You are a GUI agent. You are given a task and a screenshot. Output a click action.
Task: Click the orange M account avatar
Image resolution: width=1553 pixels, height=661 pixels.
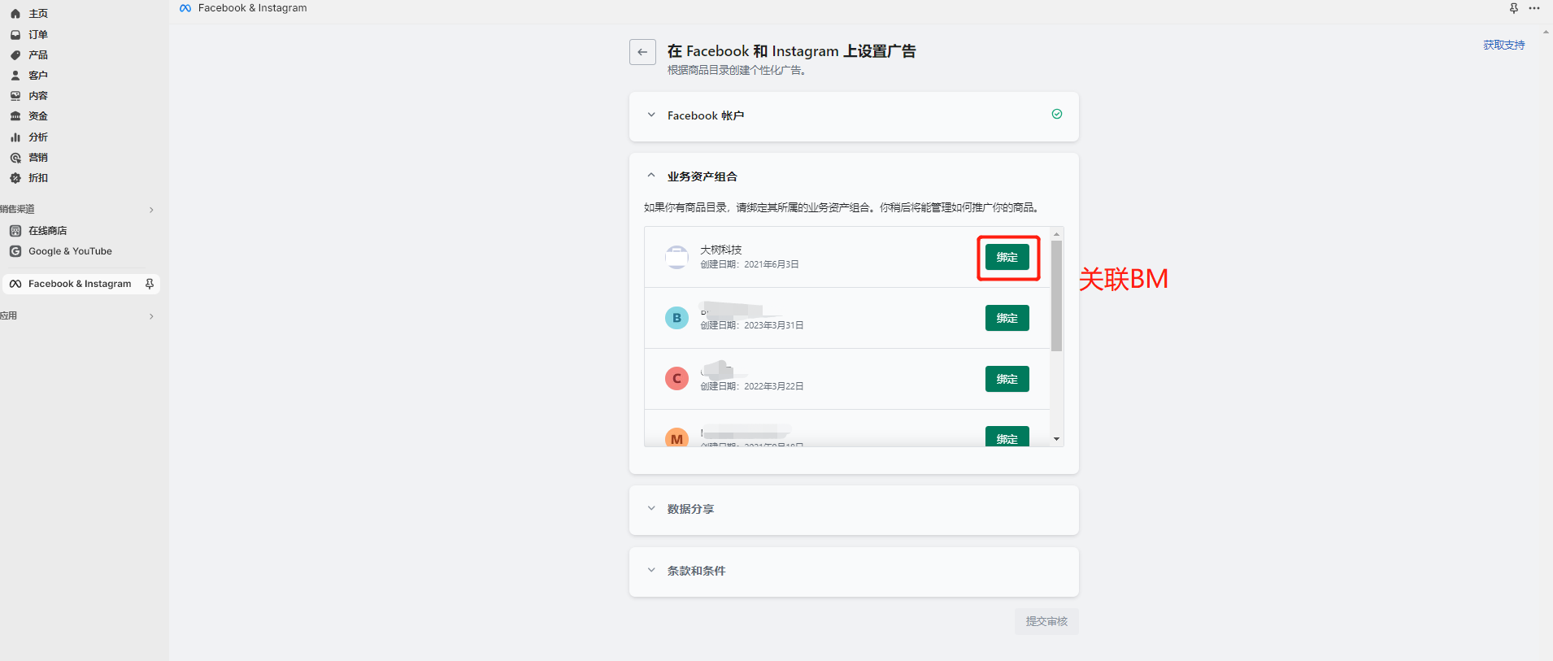[x=676, y=437]
